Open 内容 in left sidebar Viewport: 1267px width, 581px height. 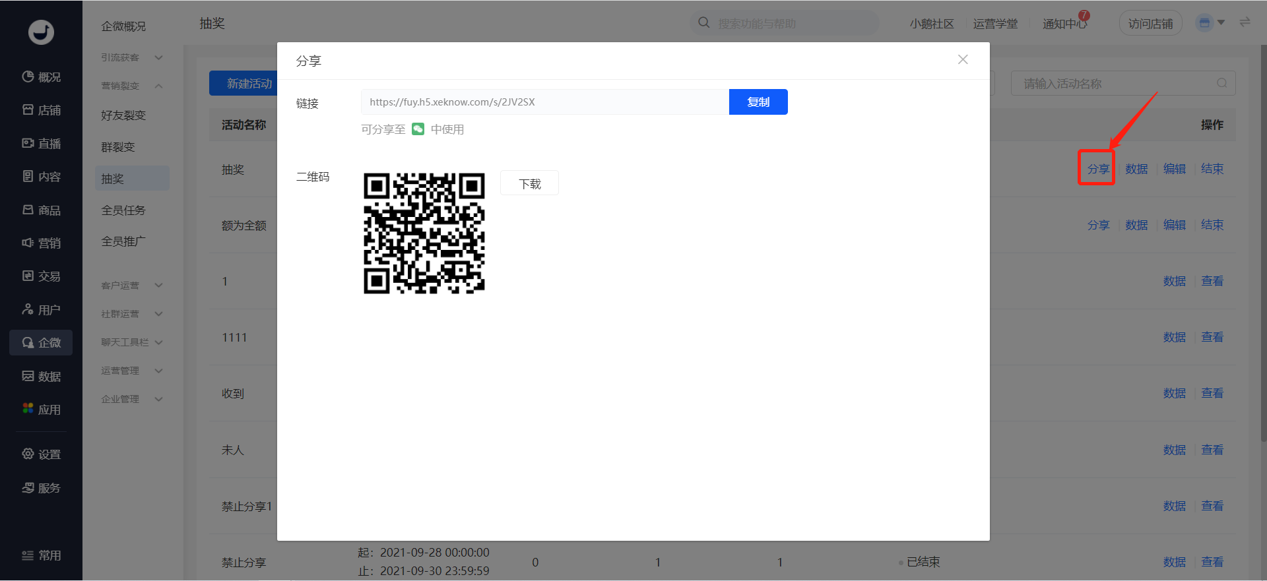[41, 177]
